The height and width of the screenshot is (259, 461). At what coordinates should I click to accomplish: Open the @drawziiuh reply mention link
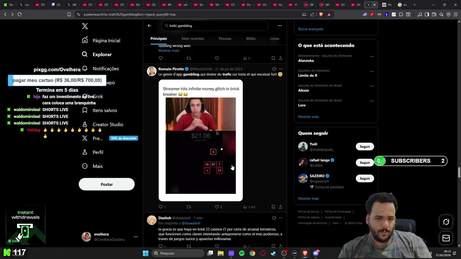pyautogui.click(x=191, y=223)
